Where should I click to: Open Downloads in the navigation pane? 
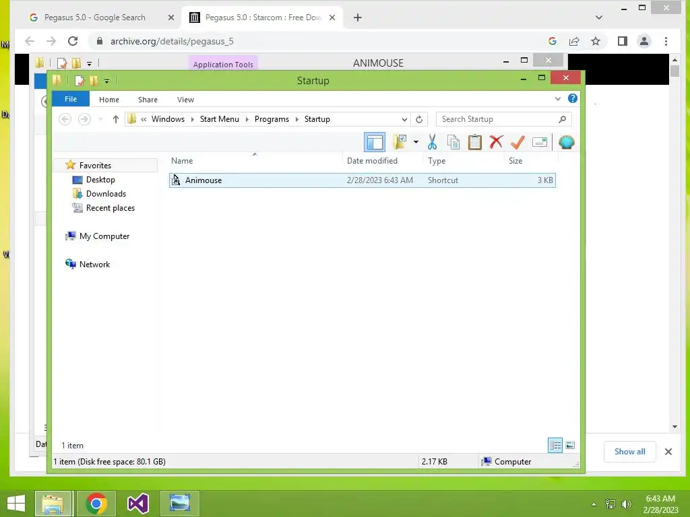click(106, 193)
